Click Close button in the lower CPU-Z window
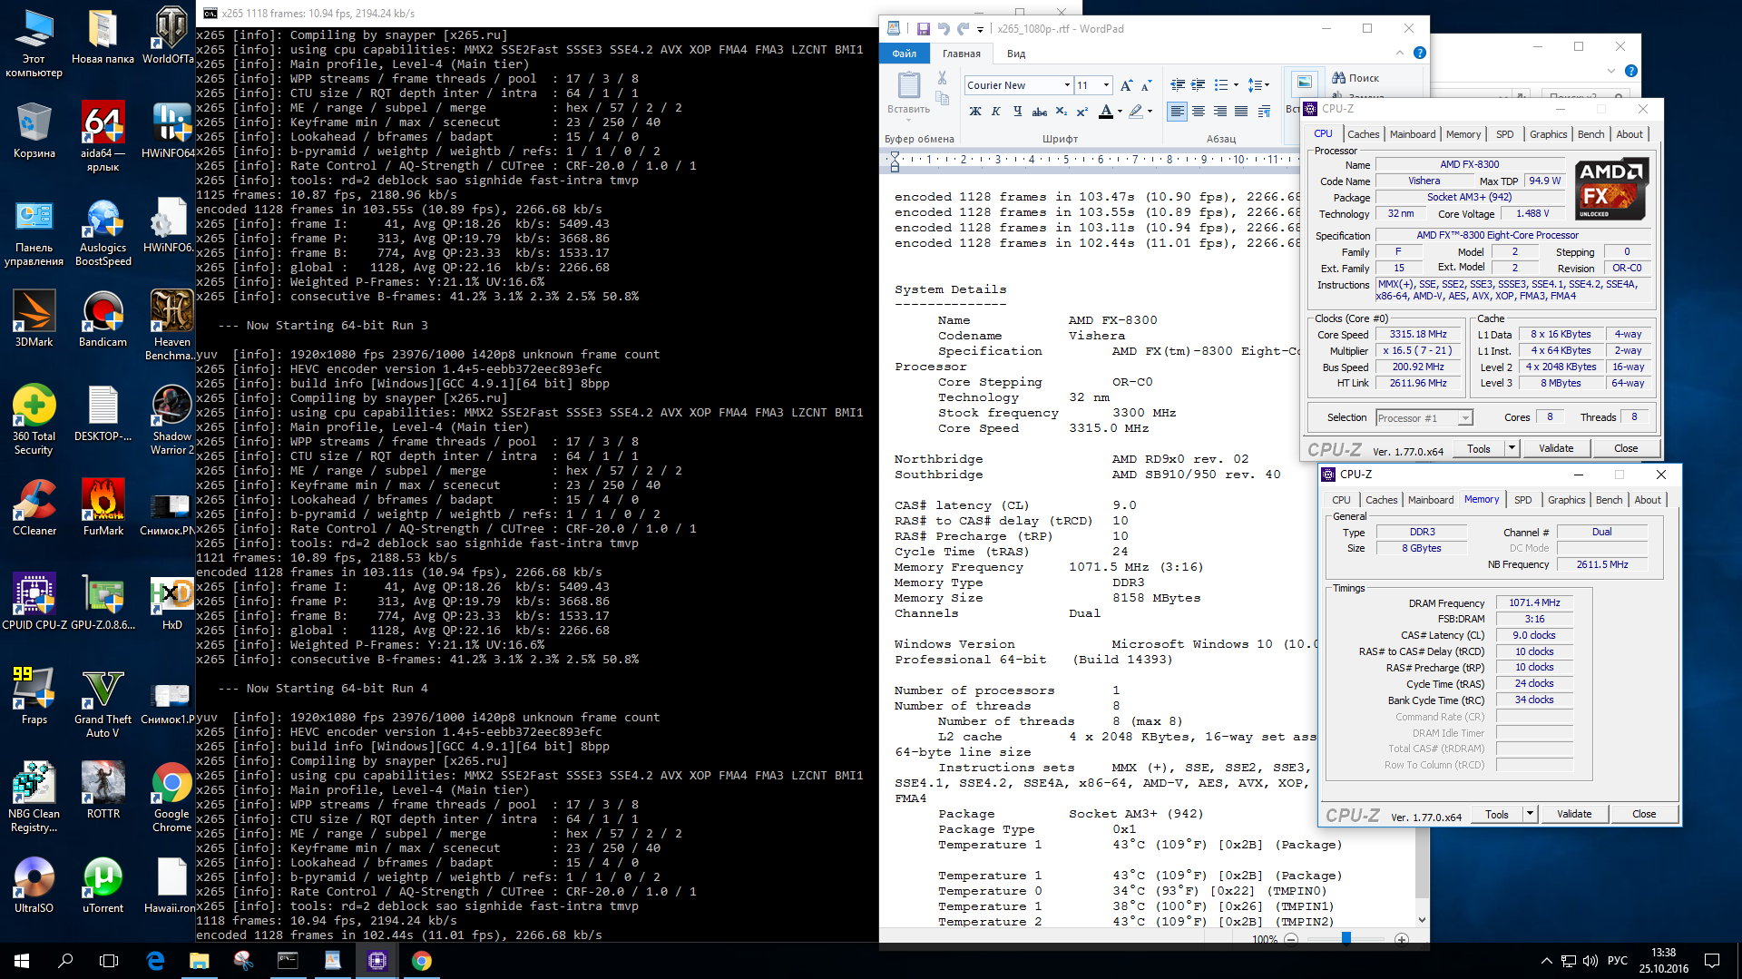The height and width of the screenshot is (979, 1742). point(1644,814)
